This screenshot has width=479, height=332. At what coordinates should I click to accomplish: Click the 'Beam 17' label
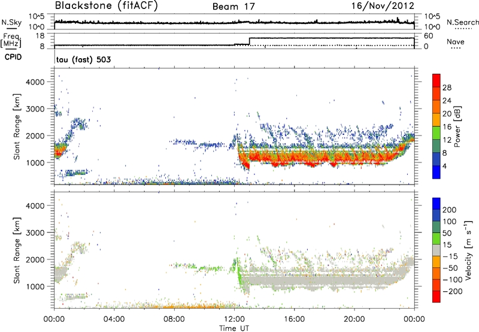coord(234,7)
